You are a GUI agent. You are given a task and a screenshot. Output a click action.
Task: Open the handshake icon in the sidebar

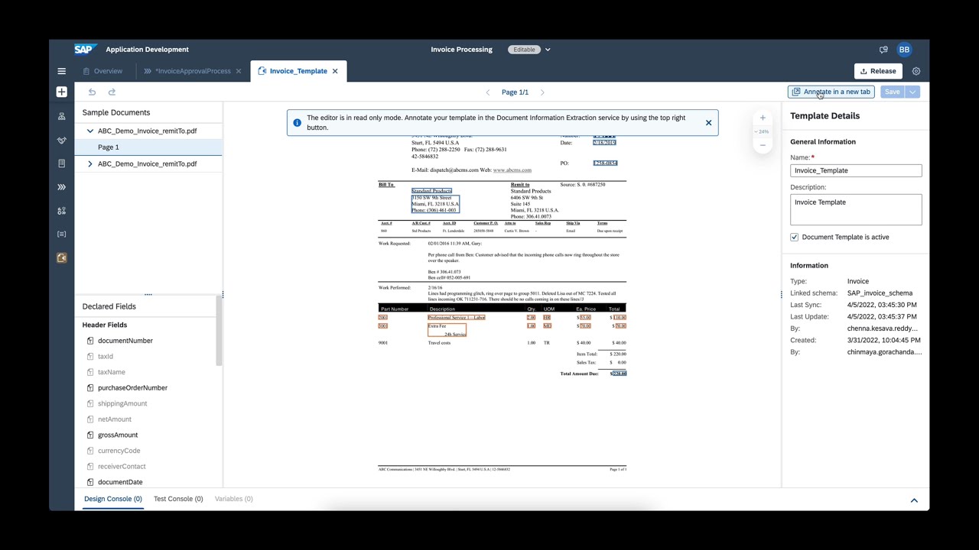click(x=62, y=140)
